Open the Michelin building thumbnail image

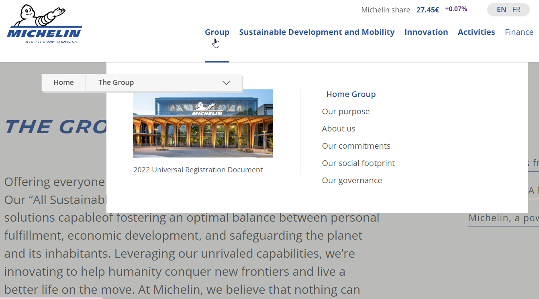pyautogui.click(x=203, y=123)
